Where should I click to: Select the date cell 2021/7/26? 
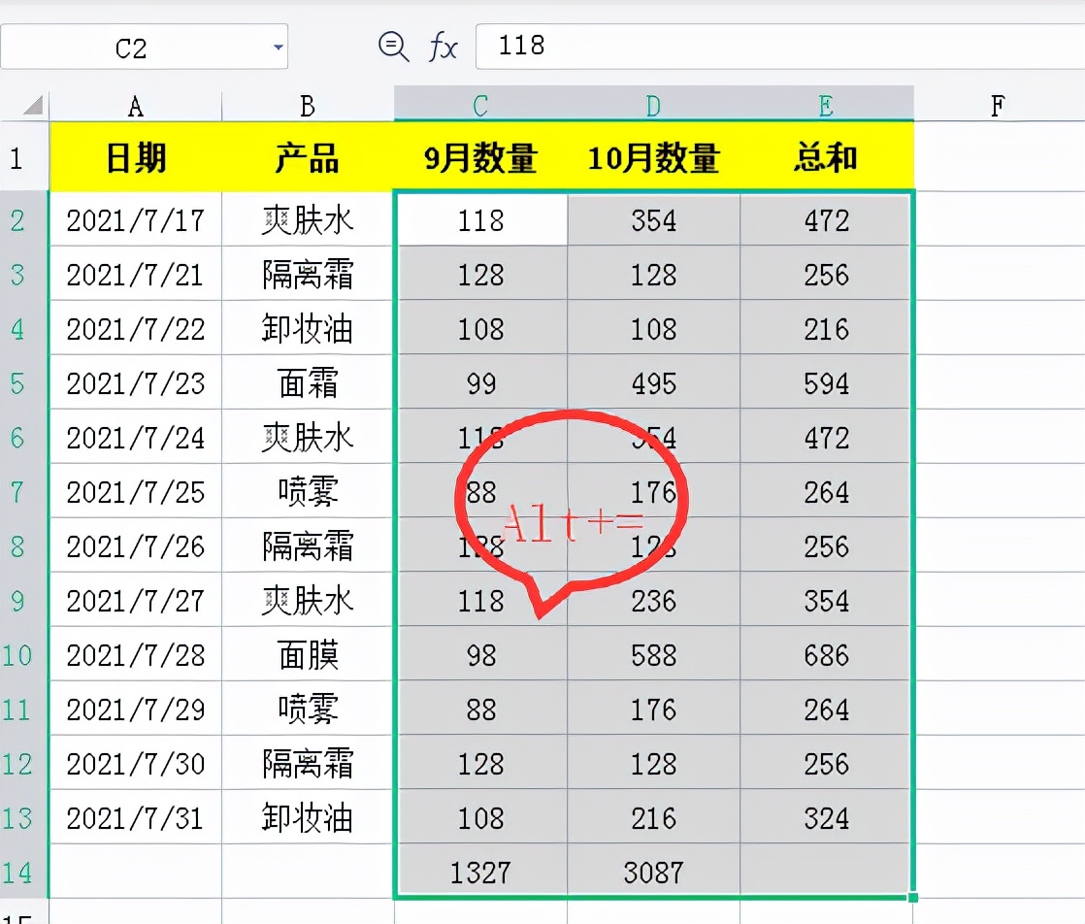coord(136,546)
